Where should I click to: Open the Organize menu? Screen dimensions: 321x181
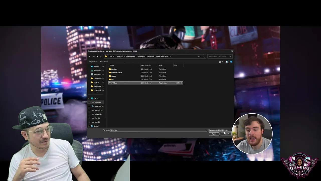pyautogui.click(x=93, y=62)
